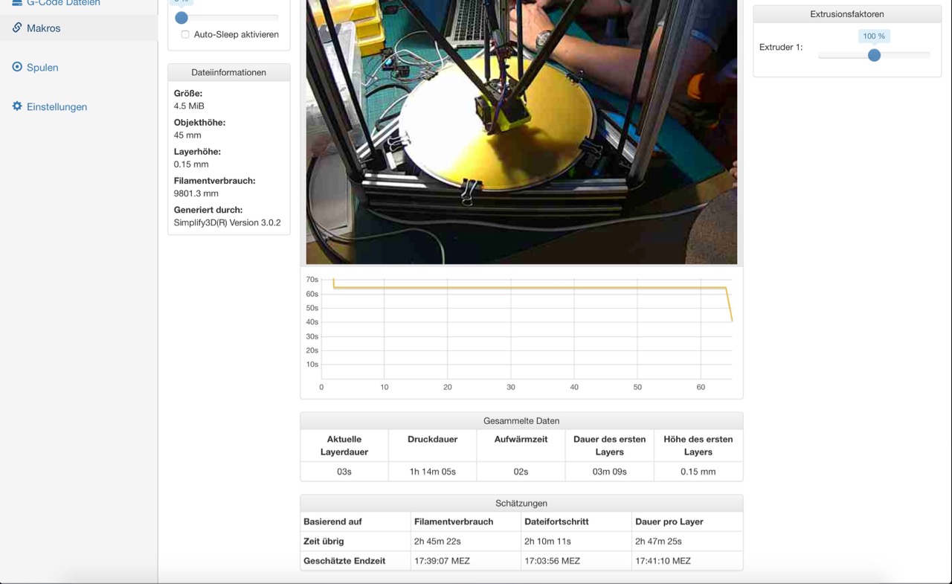Click the Gesammelte Daten table header
This screenshot has width=952, height=584.
pyautogui.click(x=521, y=421)
